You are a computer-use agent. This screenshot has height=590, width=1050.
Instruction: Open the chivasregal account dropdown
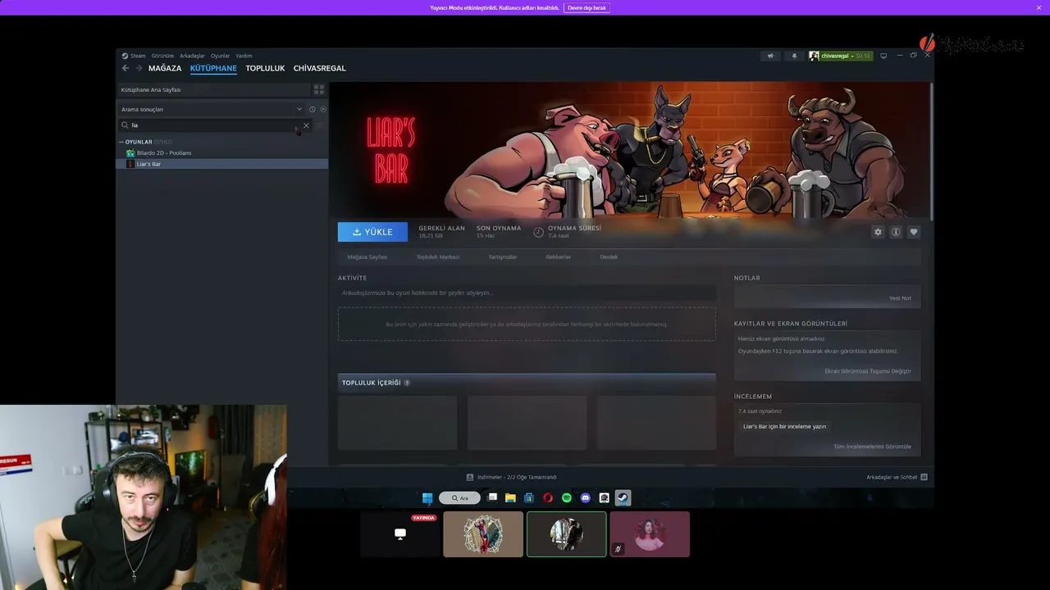840,56
